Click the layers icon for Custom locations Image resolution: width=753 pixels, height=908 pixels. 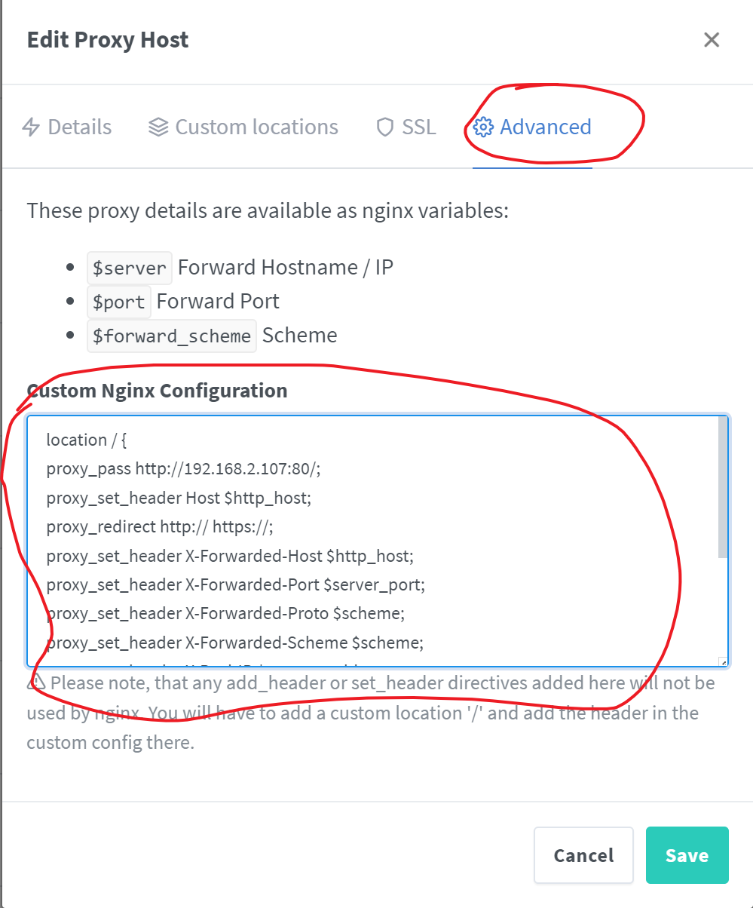click(x=158, y=127)
